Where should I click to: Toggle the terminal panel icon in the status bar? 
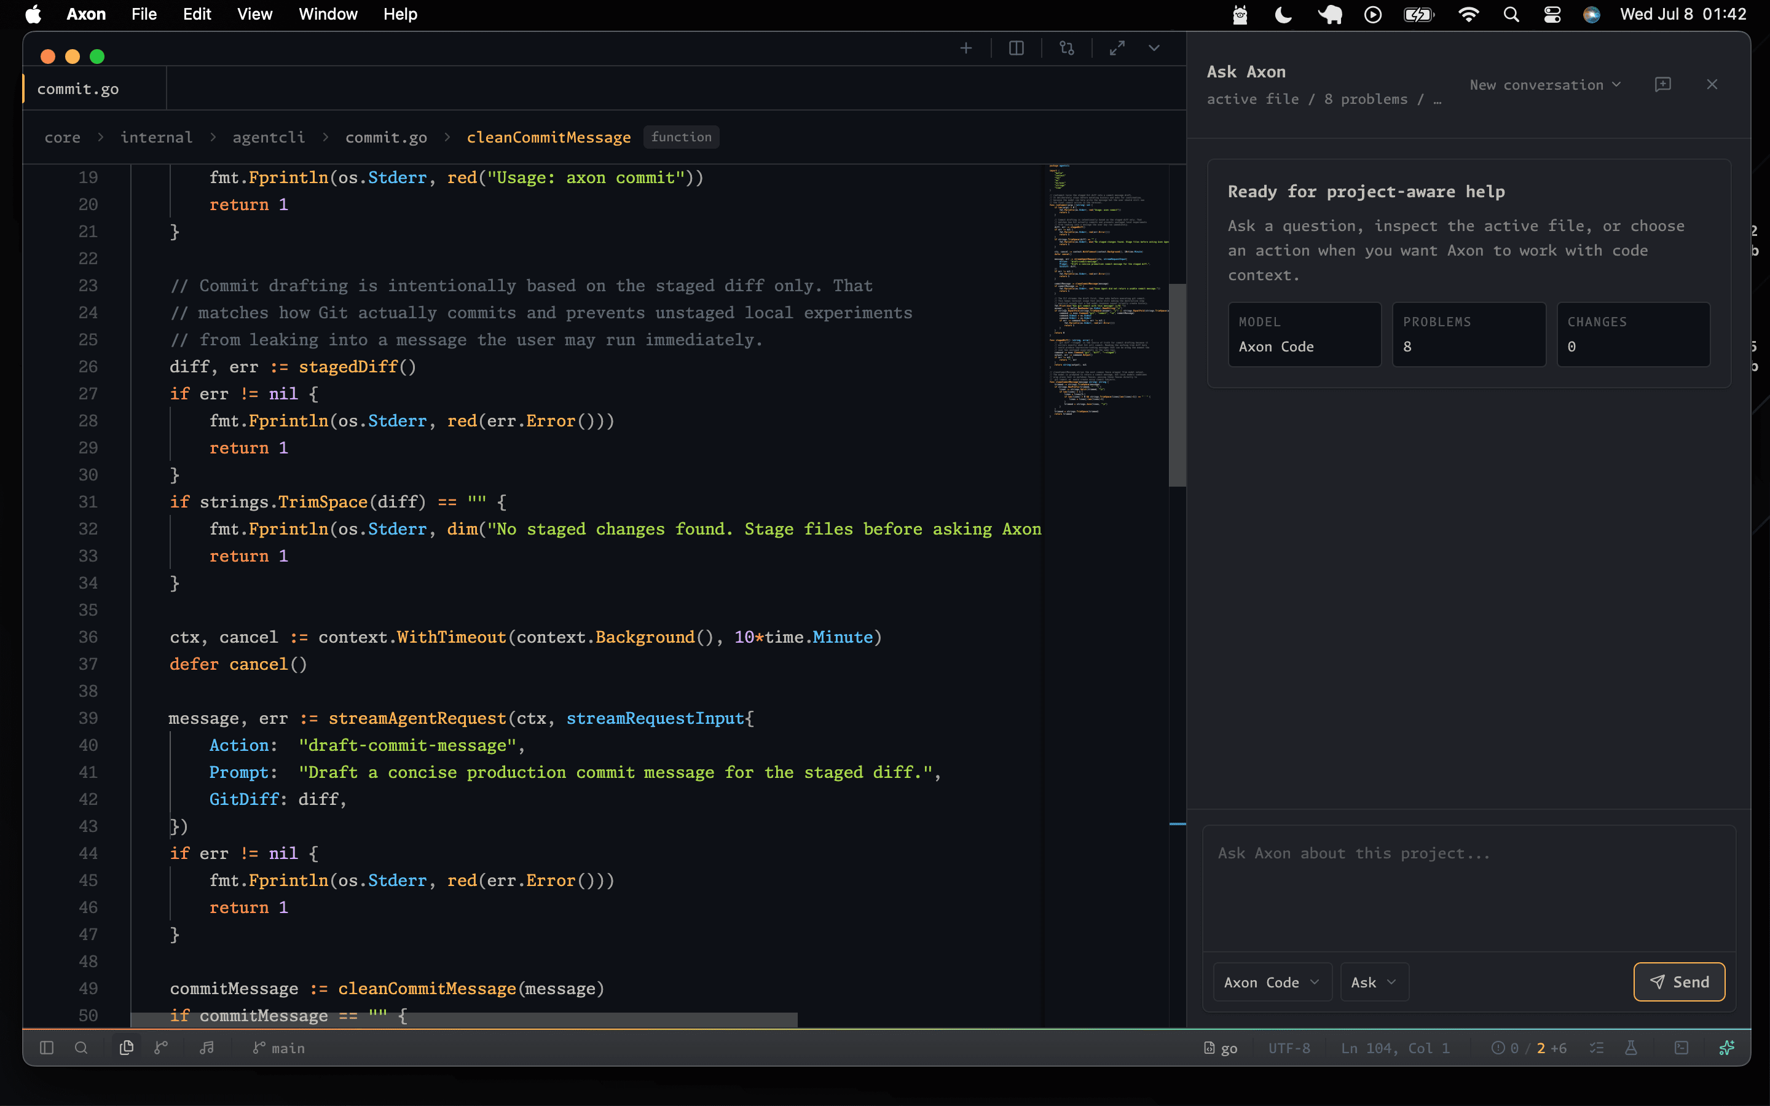coord(1681,1048)
